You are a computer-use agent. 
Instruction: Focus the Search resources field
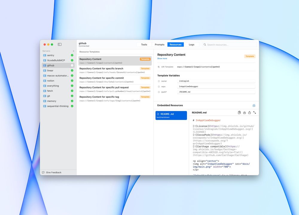pyautogui.click(x=230, y=45)
